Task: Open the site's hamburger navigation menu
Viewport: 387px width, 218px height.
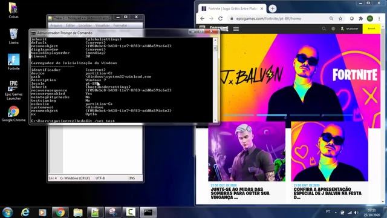Action: [236, 29]
